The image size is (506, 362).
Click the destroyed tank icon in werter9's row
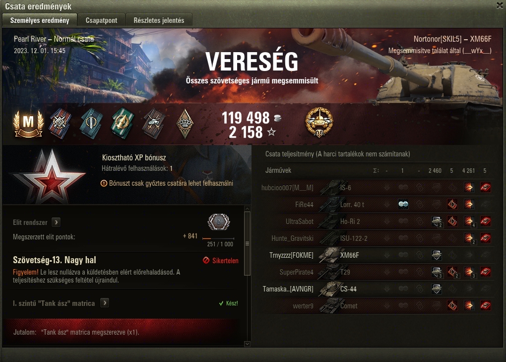pyautogui.click(x=485, y=305)
